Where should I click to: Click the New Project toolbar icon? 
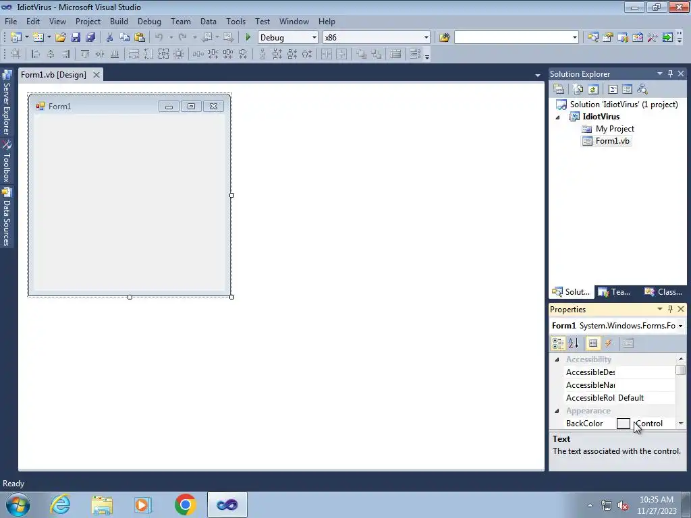pos(16,38)
